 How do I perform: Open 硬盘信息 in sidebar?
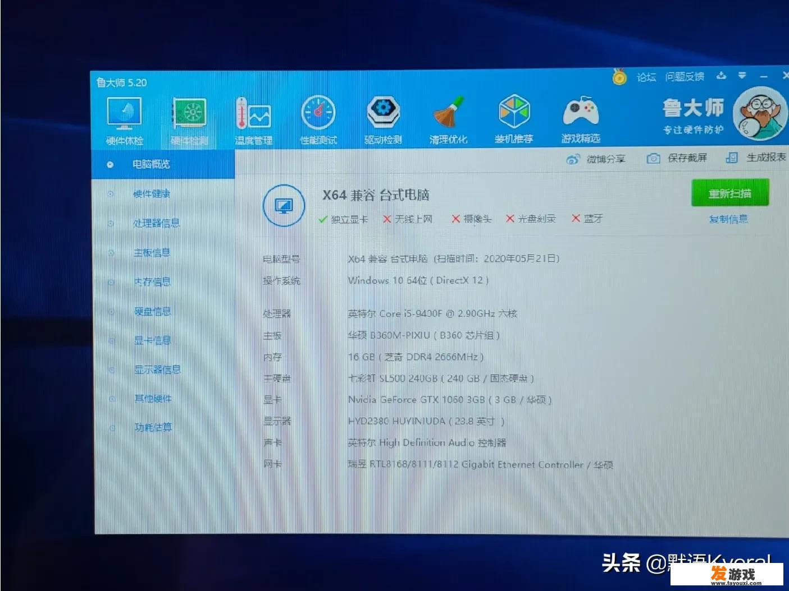[x=152, y=311]
